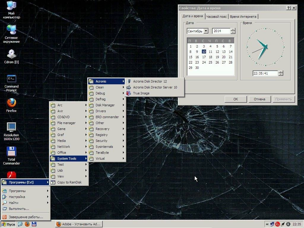Click the tray clock showing 22:35
Image resolution: width=304 pixels, height=228 pixels.
297,224
